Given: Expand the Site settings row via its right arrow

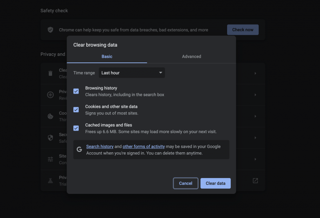Looking at the screenshot, I should pos(255,159).
